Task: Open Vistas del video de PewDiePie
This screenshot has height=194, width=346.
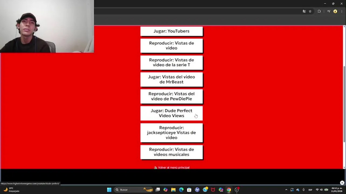Action: pos(171,96)
